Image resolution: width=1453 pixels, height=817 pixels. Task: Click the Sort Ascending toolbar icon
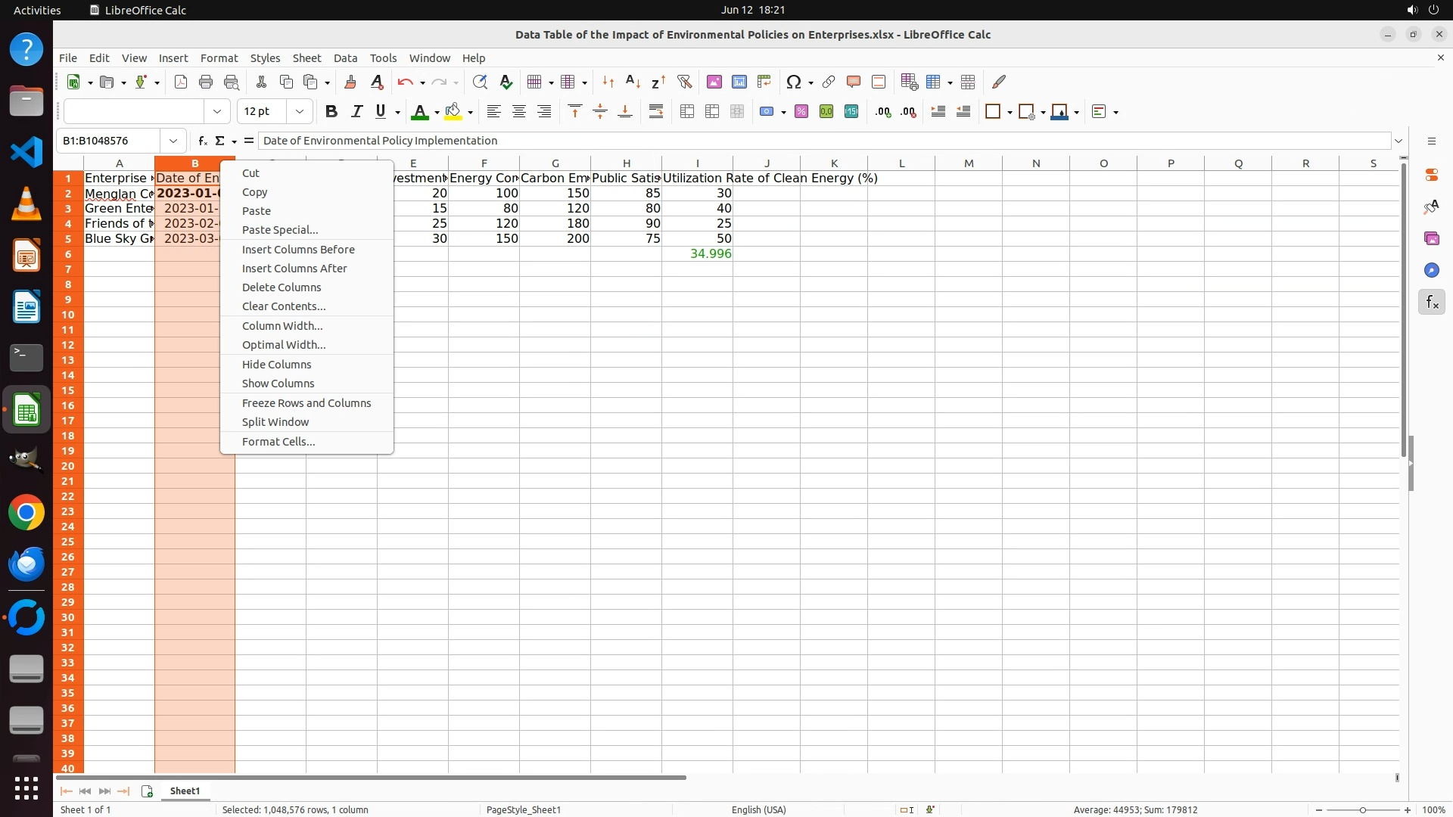pos(633,82)
